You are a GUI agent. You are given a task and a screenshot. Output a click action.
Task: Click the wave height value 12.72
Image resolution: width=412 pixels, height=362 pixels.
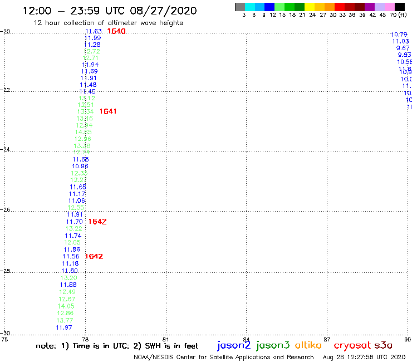tap(92, 52)
